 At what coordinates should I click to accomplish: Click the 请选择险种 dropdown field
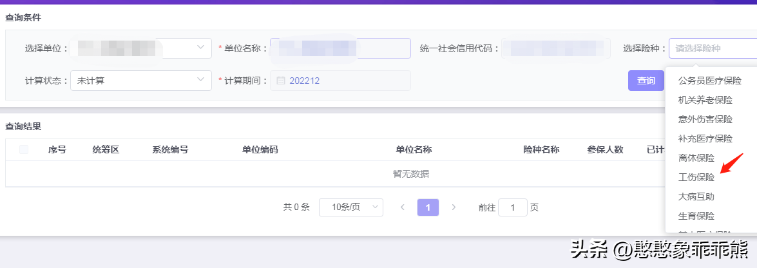point(712,48)
